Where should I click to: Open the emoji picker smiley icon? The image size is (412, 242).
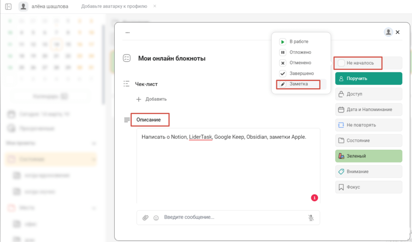point(156,217)
